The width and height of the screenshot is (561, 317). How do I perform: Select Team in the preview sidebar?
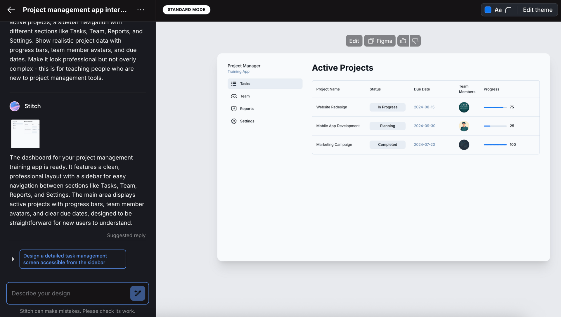point(265,96)
